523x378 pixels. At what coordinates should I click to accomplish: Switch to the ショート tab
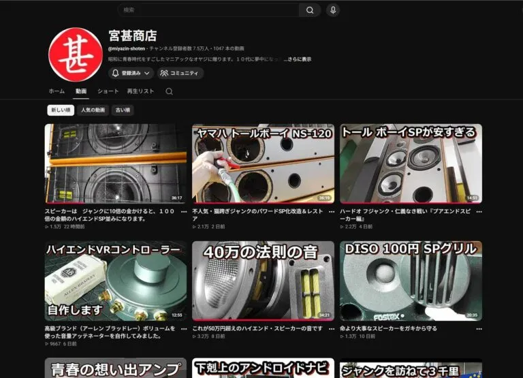[108, 91]
